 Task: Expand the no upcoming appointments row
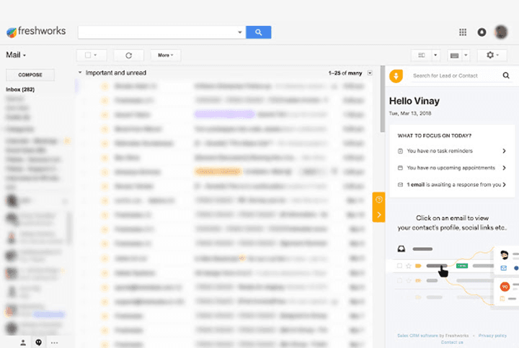tap(452, 168)
